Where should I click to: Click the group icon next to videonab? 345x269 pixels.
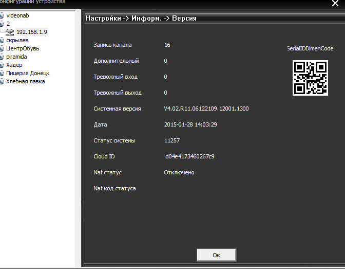click(2, 15)
